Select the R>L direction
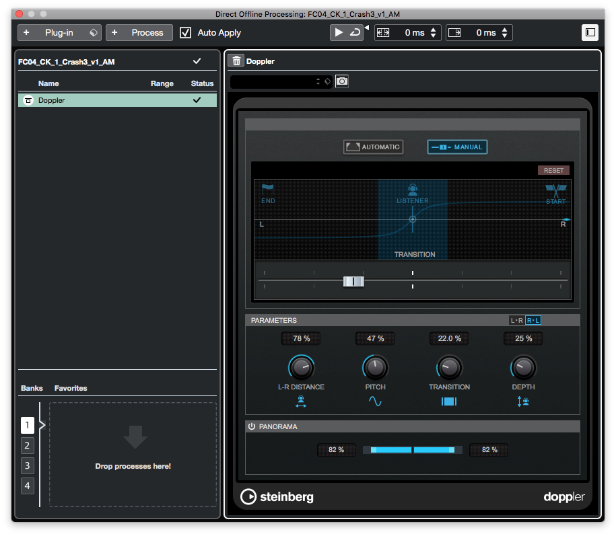Image resolution: width=616 pixels, height=536 pixels. point(533,320)
